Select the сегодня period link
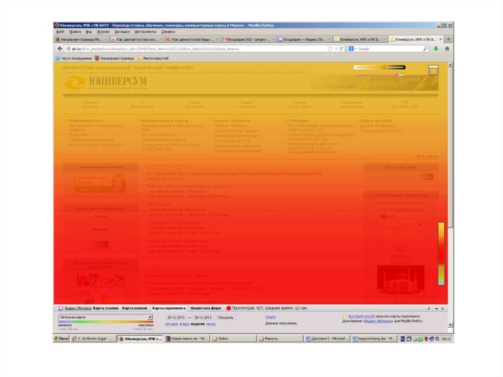 [171, 324]
